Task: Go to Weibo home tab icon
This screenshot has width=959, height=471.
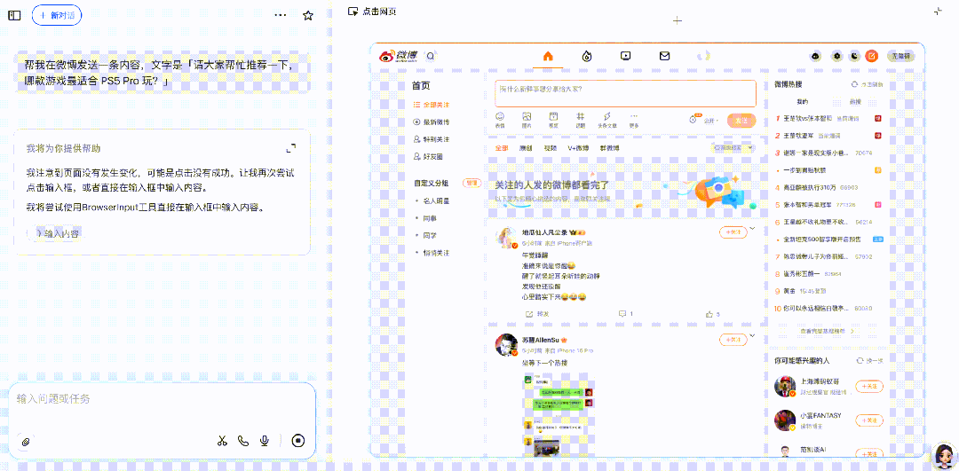Action: click(x=548, y=56)
